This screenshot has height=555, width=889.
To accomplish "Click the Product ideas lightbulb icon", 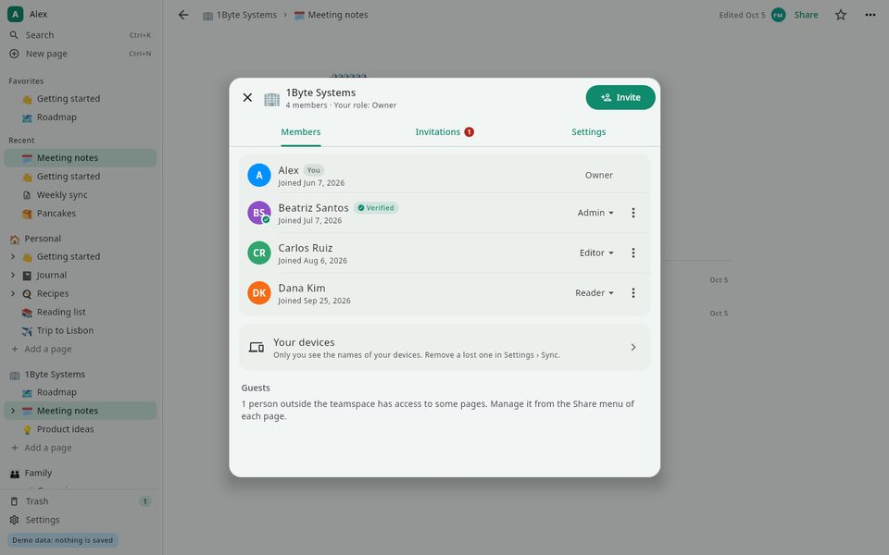I will (27, 430).
